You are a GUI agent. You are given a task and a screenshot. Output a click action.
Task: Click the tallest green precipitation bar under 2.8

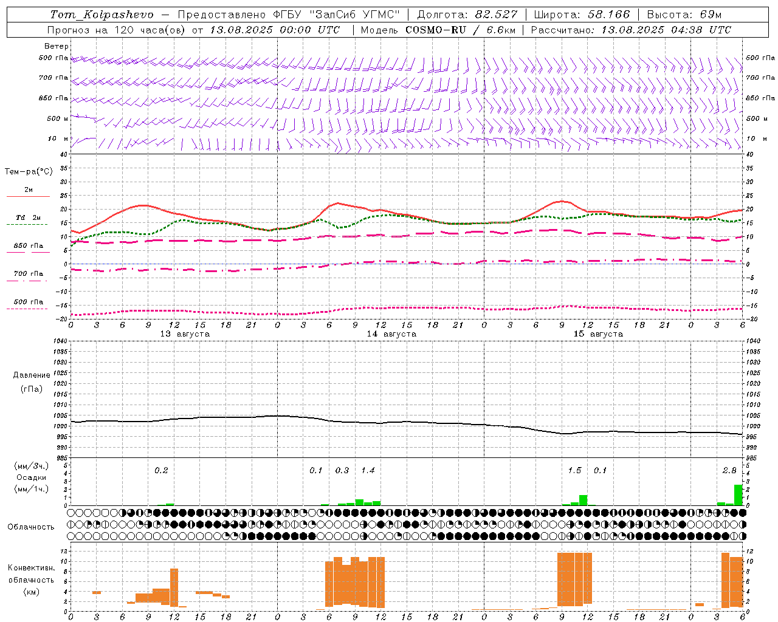[x=738, y=494]
